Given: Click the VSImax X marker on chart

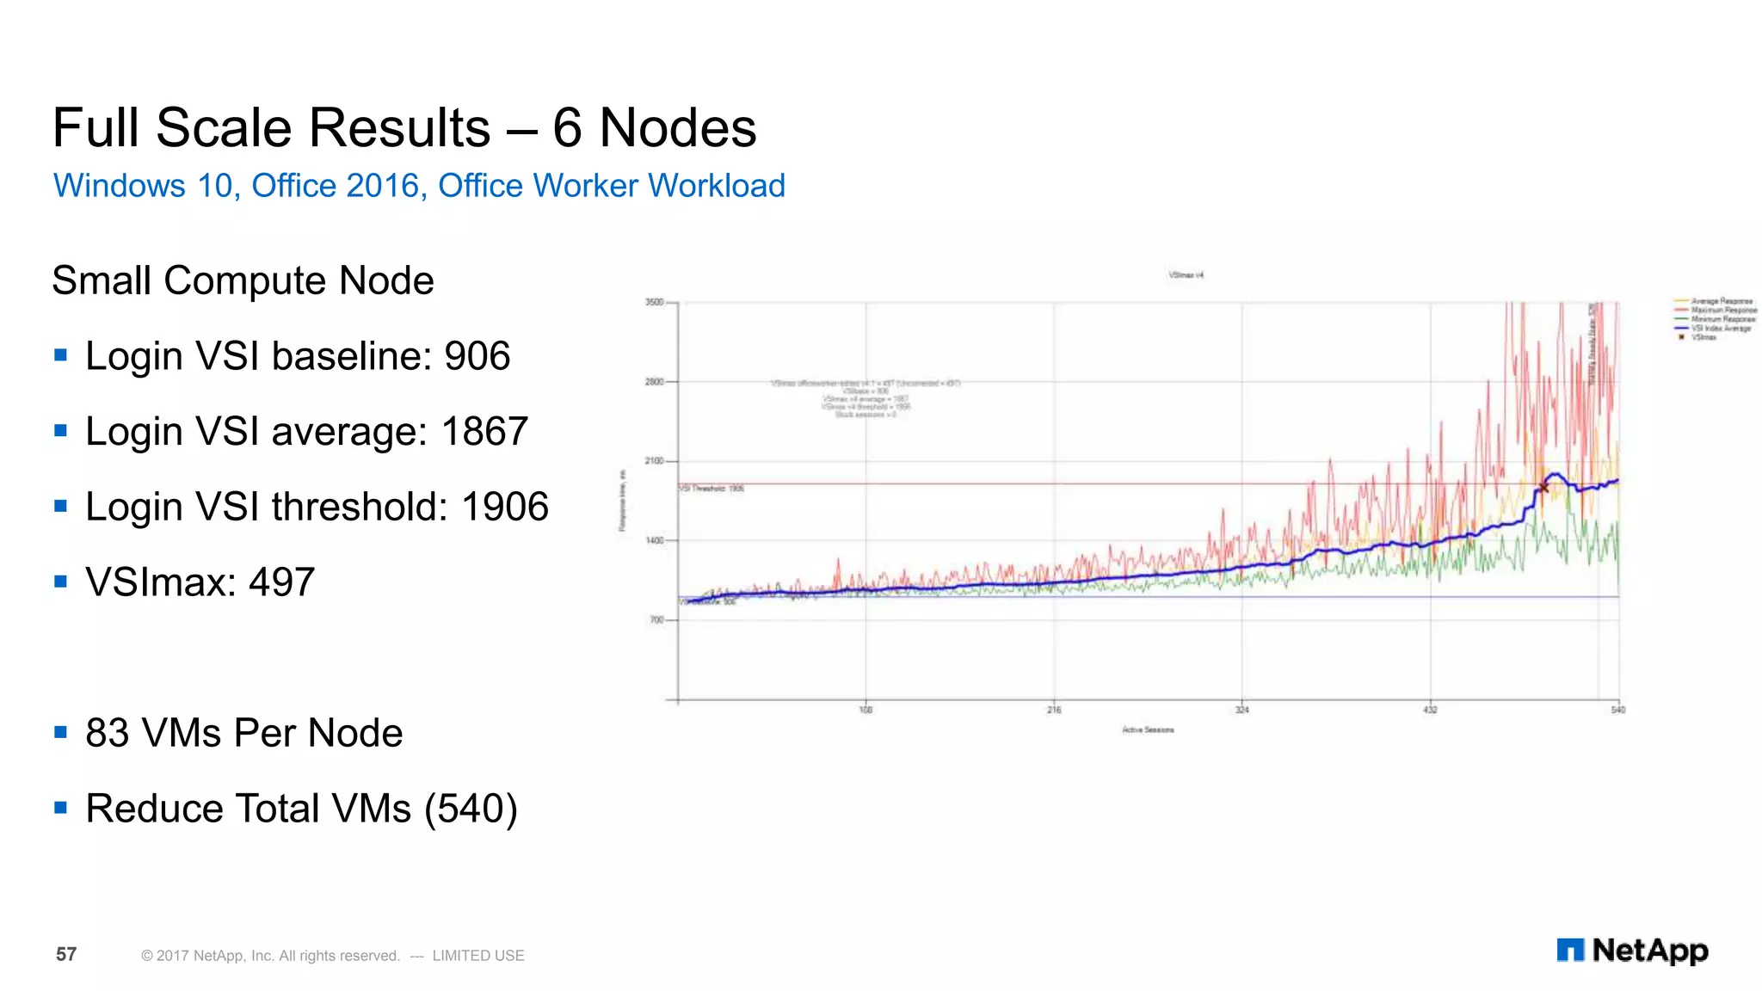Looking at the screenshot, I should 1543,488.
